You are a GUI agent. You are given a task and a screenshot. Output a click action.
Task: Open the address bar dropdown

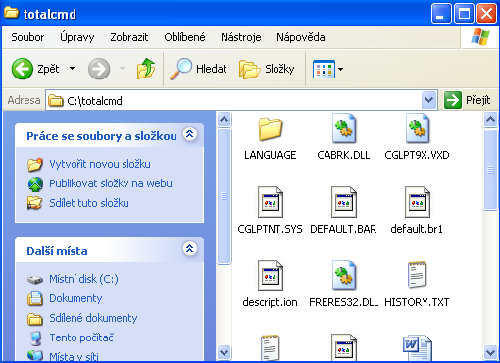(428, 100)
